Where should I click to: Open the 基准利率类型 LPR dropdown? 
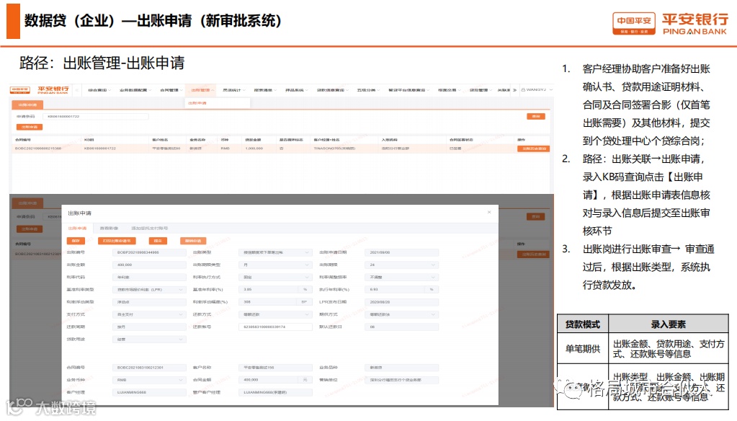149,290
